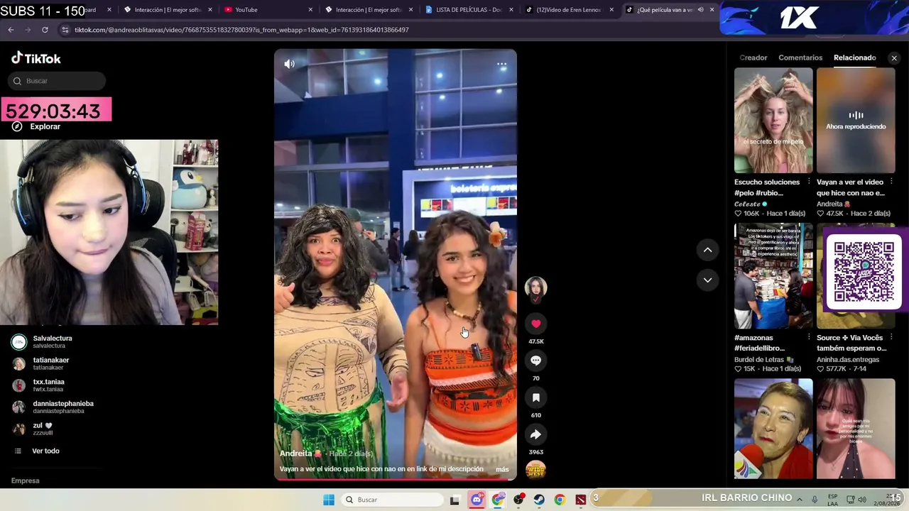This screenshot has height=511, width=909.
Task: Open Salvalectura account in sidebar
Action: click(x=53, y=341)
